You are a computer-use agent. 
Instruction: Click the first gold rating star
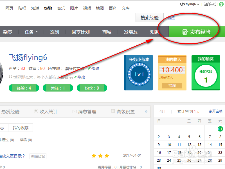(94, 156)
